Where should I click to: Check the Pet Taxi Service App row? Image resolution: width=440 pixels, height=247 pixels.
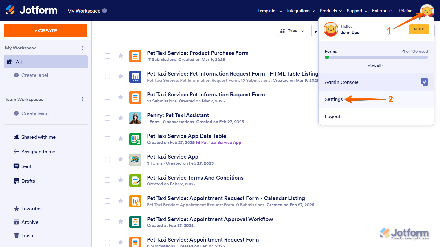pos(108,159)
